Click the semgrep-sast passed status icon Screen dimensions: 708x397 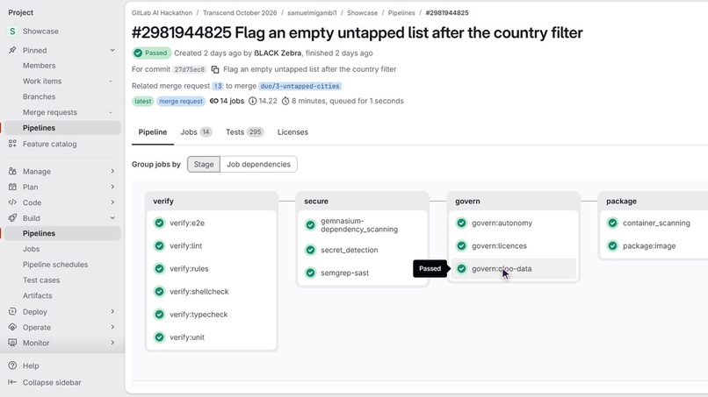point(310,273)
